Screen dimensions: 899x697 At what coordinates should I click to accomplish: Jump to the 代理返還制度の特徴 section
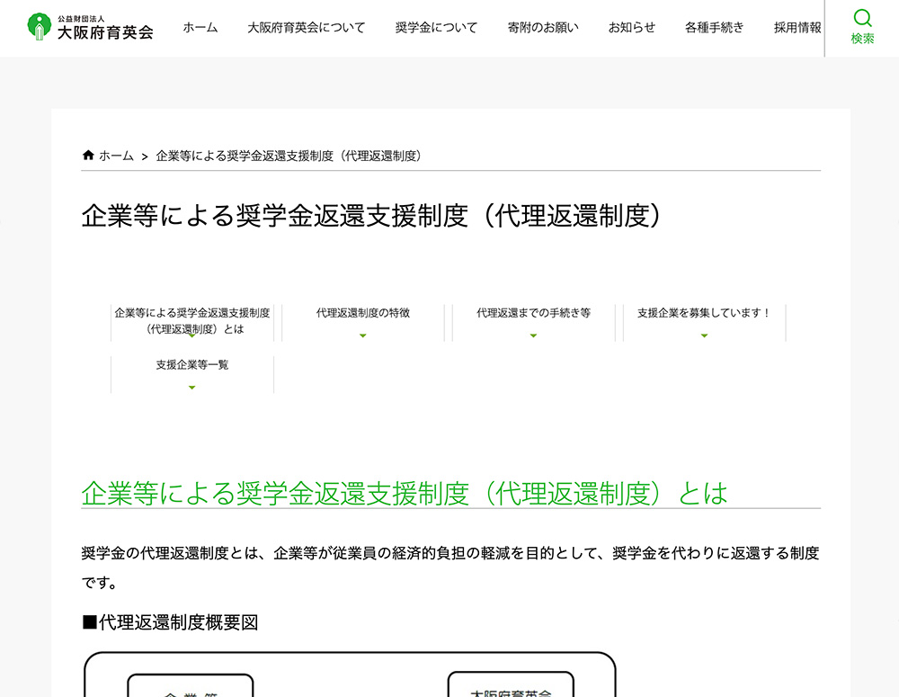[x=362, y=313]
